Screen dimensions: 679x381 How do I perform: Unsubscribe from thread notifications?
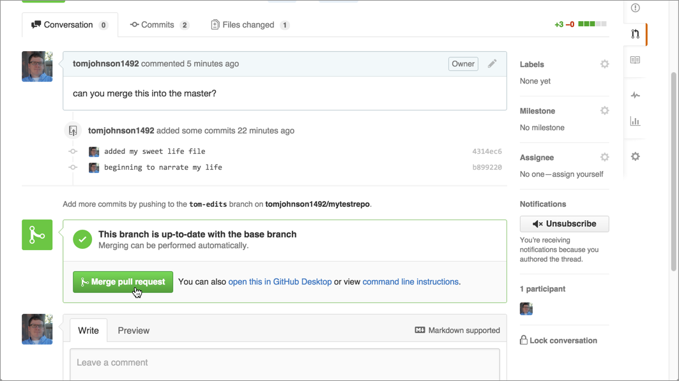click(x=564, y=224)
